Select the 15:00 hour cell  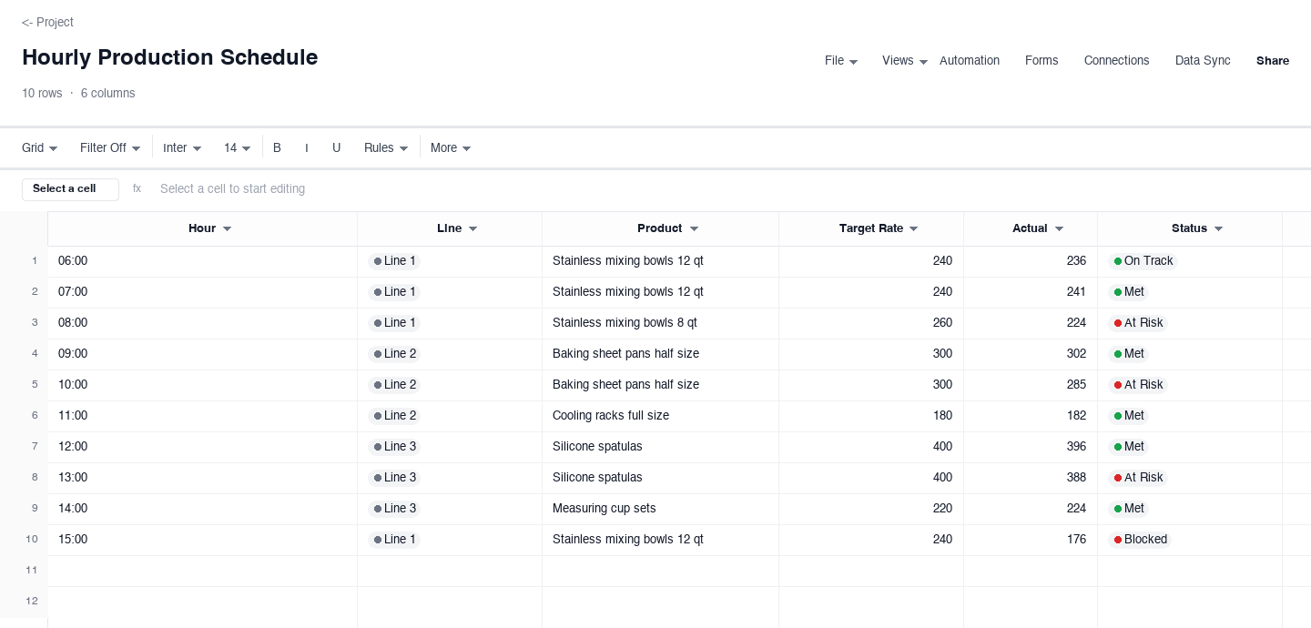(x=202, y=540)
